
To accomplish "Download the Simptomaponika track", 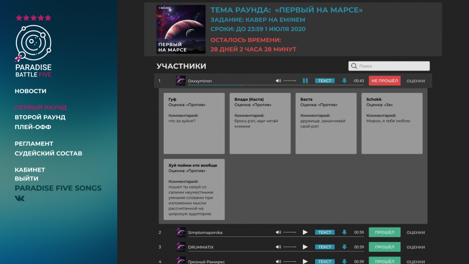I will click(x=344, y=232).
